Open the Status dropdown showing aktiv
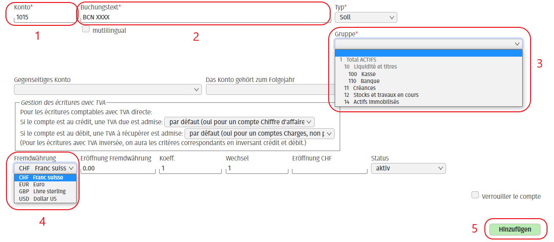The image size is (554, 242). (x=408, y=168)
